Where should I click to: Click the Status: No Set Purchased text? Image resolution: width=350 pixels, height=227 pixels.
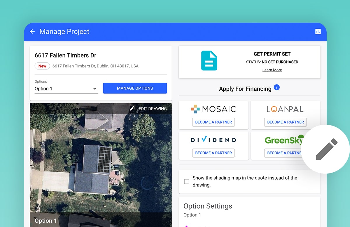click(272, 62)
